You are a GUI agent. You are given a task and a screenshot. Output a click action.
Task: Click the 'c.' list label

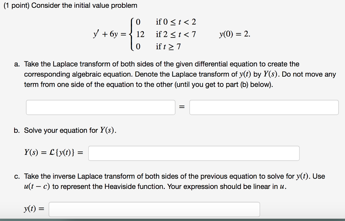click(17, 176)
